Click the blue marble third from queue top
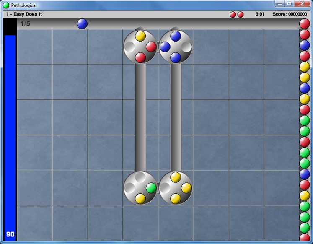313x244 pixels. tap(305, 45)
